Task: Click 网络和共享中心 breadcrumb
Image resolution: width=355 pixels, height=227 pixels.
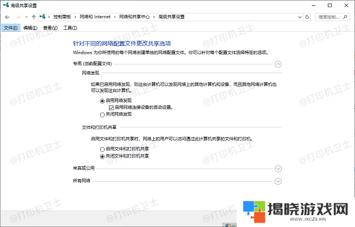Action: [134, 17]
